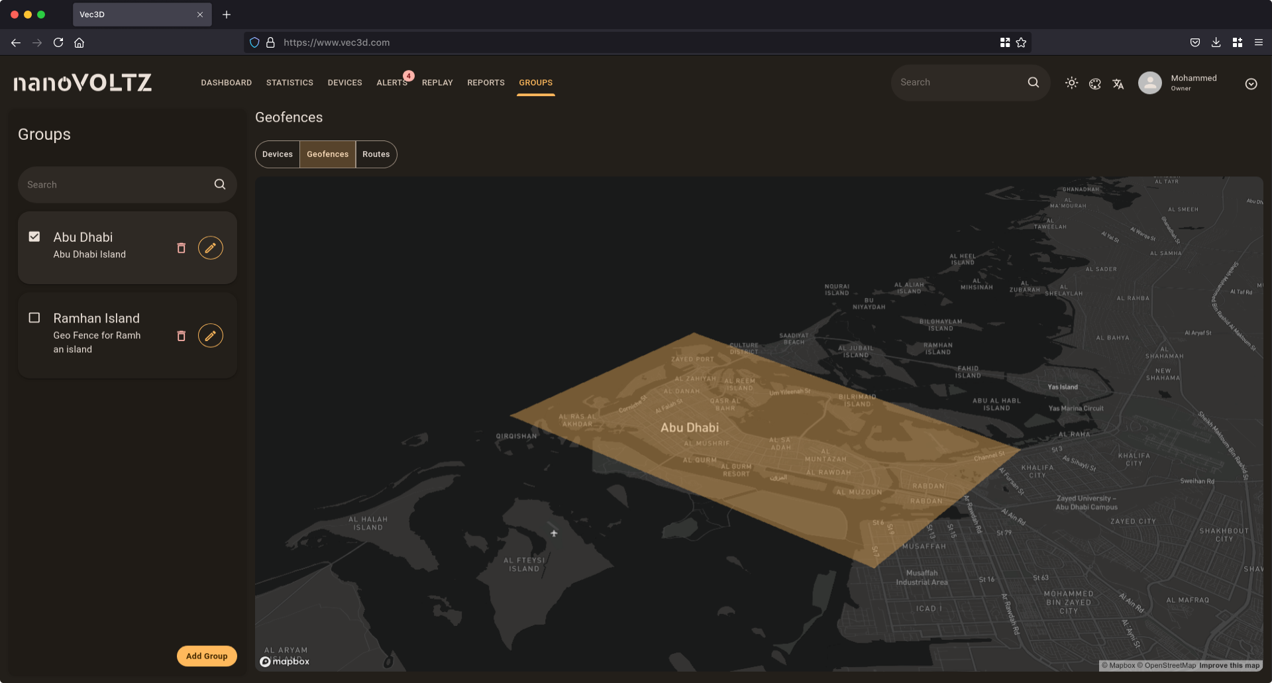Open the OpenStreetMap attribution link

pos(1167,665)
